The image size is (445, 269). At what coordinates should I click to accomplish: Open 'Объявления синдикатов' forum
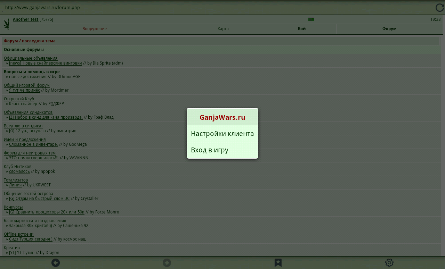(28, 112)
